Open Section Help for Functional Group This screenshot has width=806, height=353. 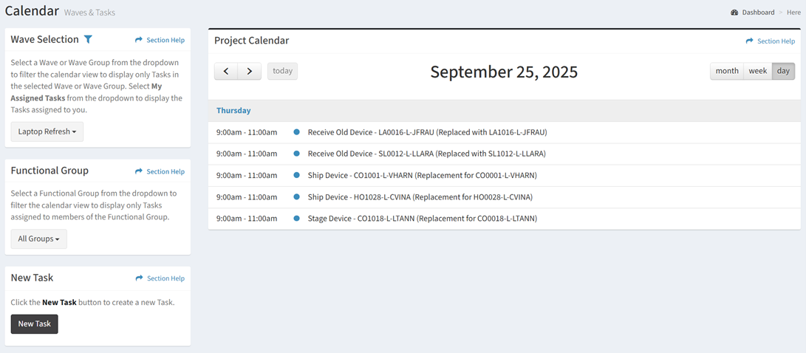click(165, 171)
